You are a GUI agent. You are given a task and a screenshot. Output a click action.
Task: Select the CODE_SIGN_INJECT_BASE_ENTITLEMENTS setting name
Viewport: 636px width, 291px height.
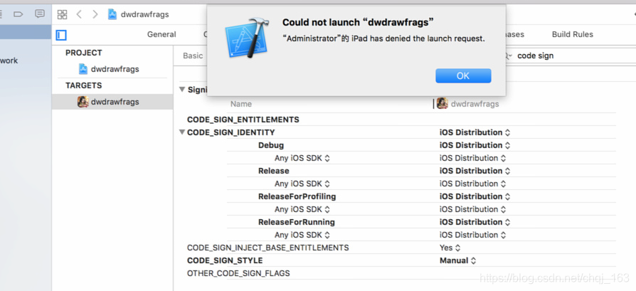(267, 248)
